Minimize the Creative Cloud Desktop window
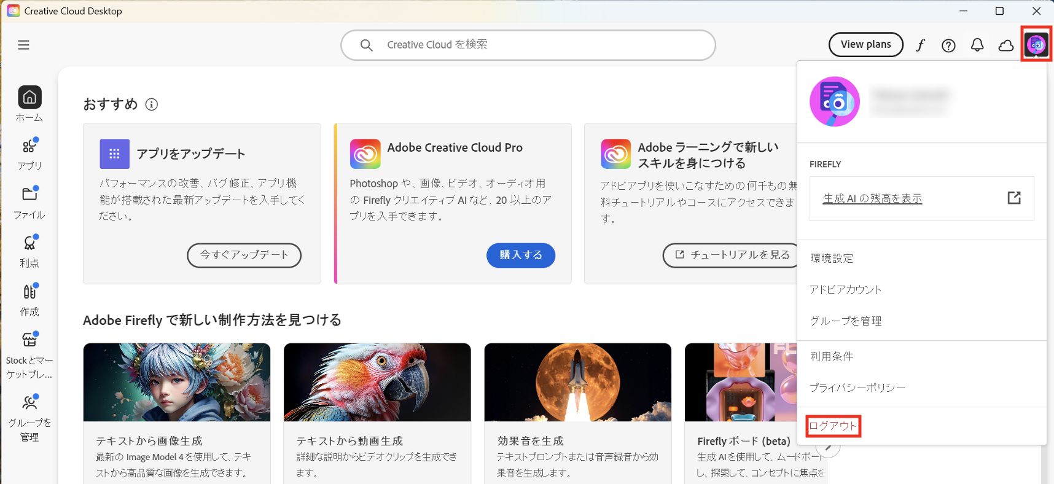The height and width of the screenshot is (484, 1054). [964, 11]
